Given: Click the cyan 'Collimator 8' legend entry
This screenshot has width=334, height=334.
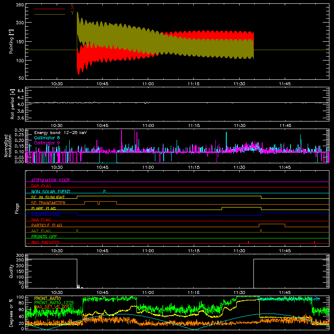Looking at the screenshot, I should [x=47, y=138].
